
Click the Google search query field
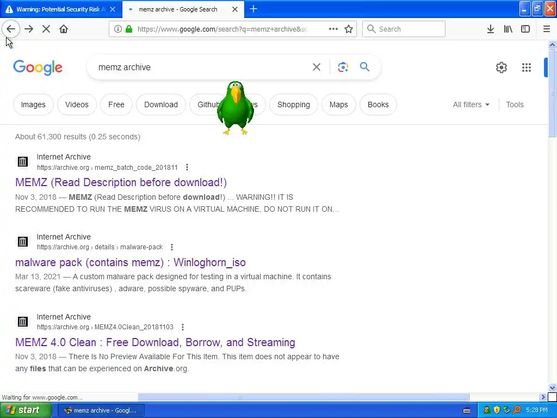(202, 67)
